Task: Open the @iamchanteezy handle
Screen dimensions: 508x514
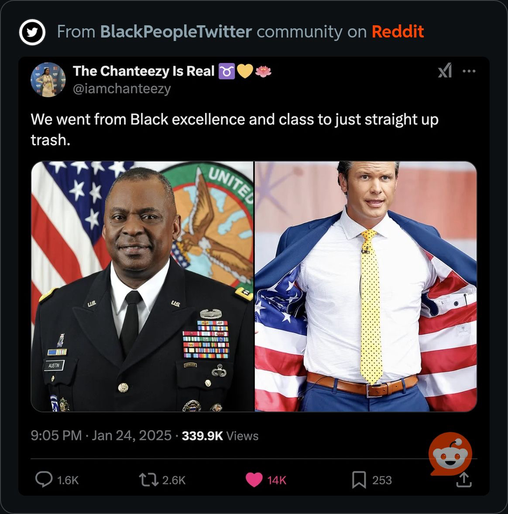Action: click(x=122, y=89)
